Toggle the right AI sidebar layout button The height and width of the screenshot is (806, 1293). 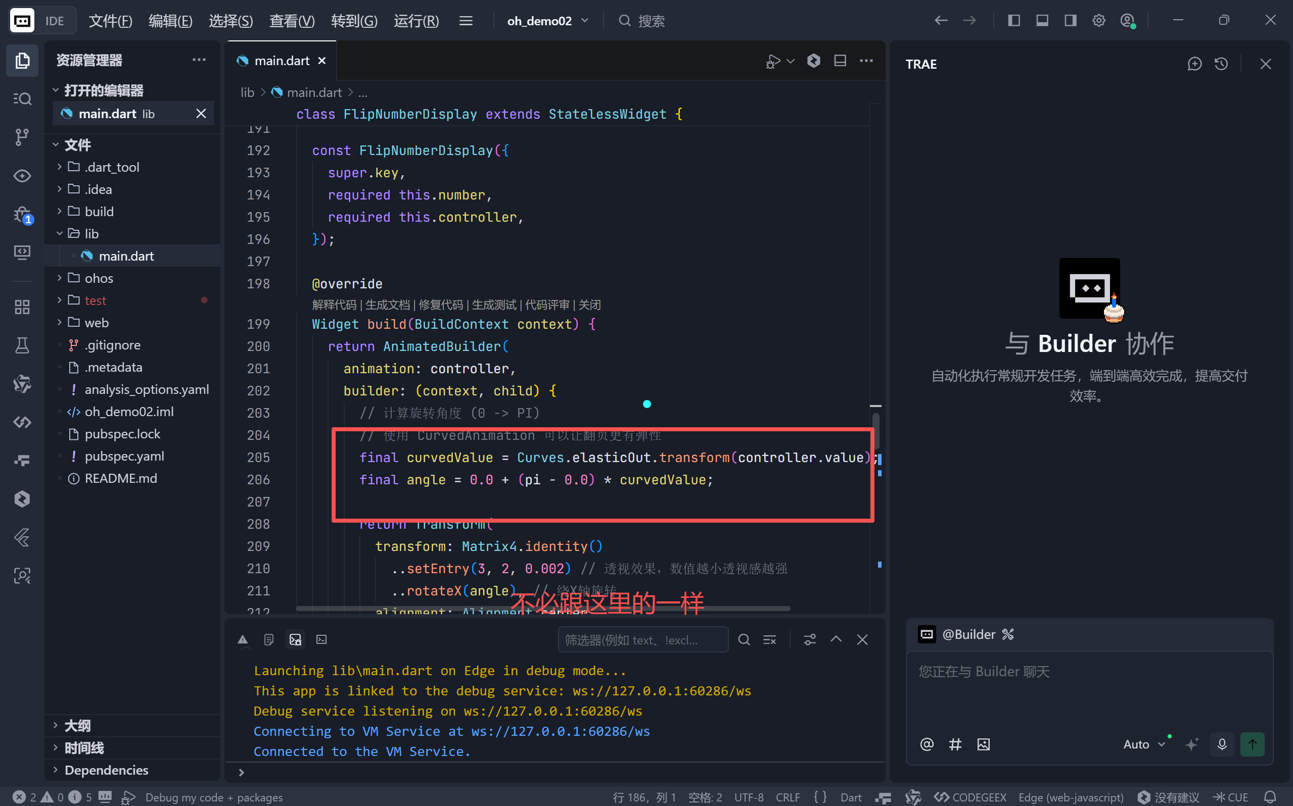click(1070, 21)
